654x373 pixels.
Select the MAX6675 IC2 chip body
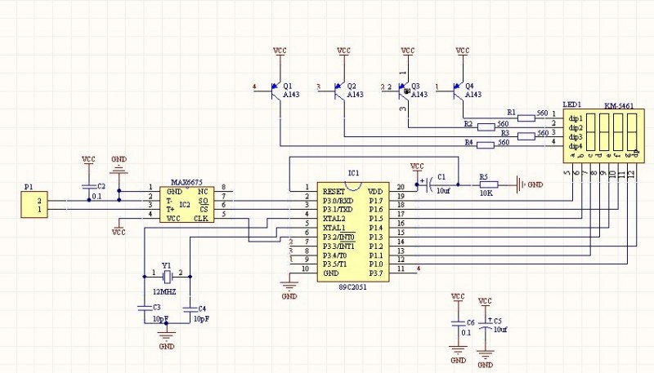[186, 203]
